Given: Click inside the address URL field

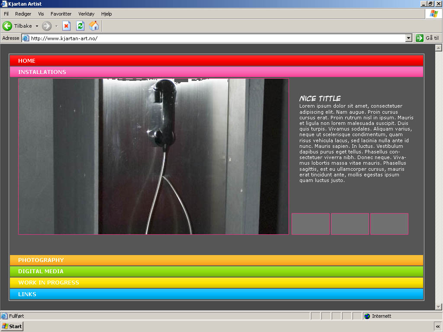Looking at the screenshot, I should (x=218, y=38).
